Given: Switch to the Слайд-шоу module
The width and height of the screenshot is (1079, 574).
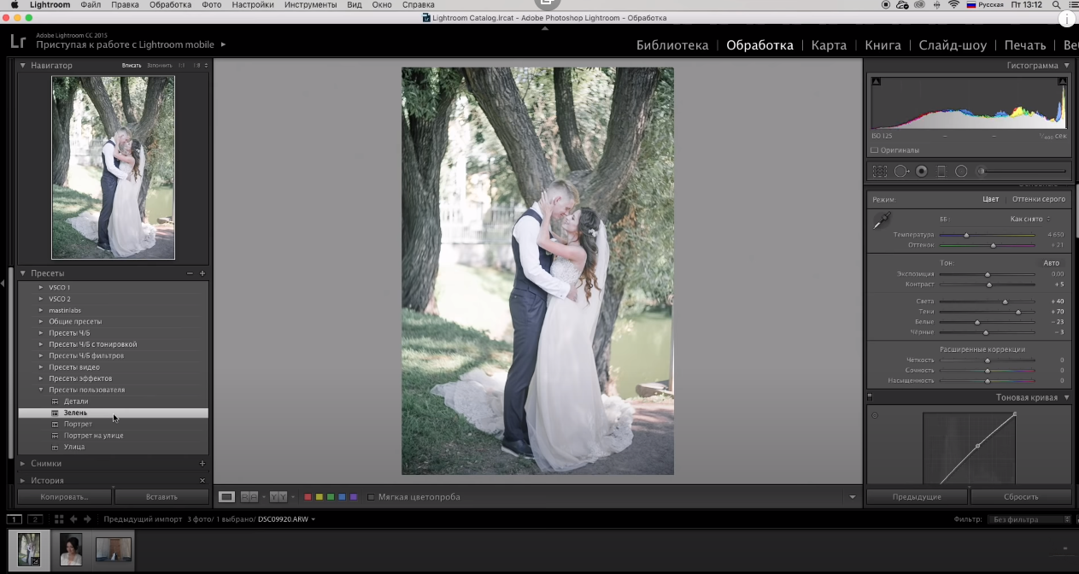Looking at the screenshot, I should (953, 45).
